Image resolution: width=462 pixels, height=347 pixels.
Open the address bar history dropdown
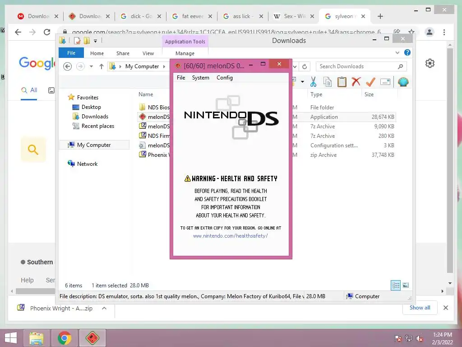(295, 67)
